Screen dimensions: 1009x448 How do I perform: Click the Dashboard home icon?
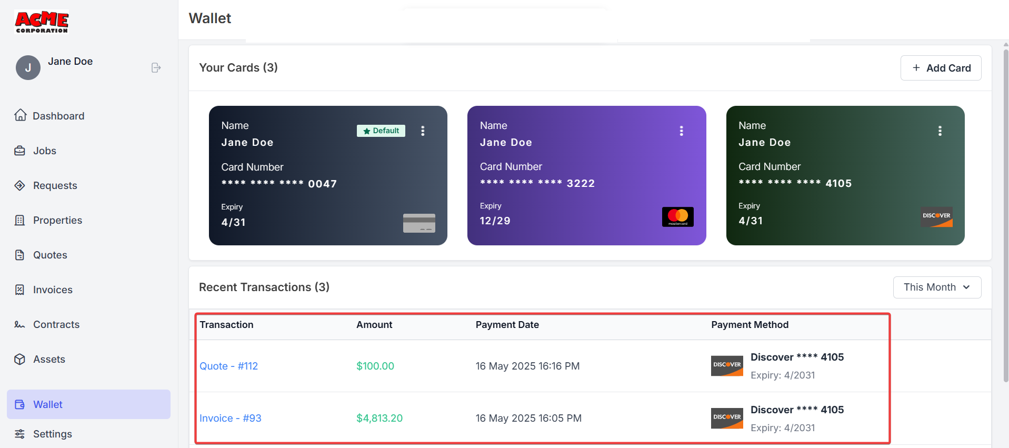coord(20,115)
